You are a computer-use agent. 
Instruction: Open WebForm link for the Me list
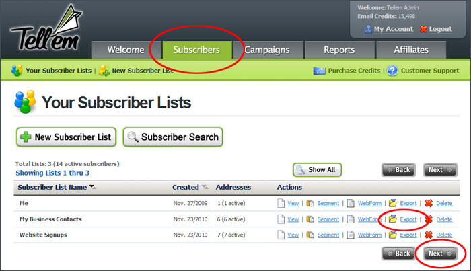[369, 204]
